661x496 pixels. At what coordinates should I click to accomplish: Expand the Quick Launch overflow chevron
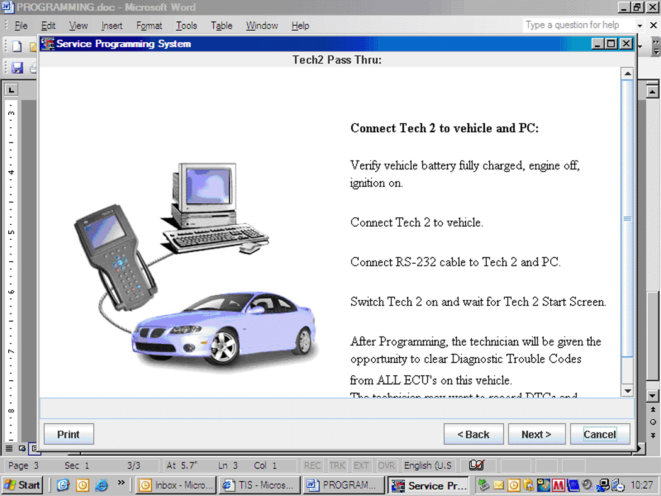pyautogui.click(x=121, y=484)
